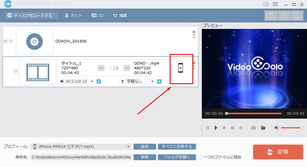Click the VideoSolo preview video area
Viewport: 307px width, 167px height.
[x=254, y=69]
